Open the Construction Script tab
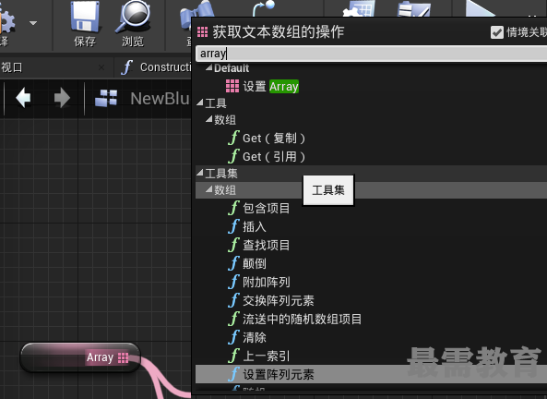 click(157, 67)
